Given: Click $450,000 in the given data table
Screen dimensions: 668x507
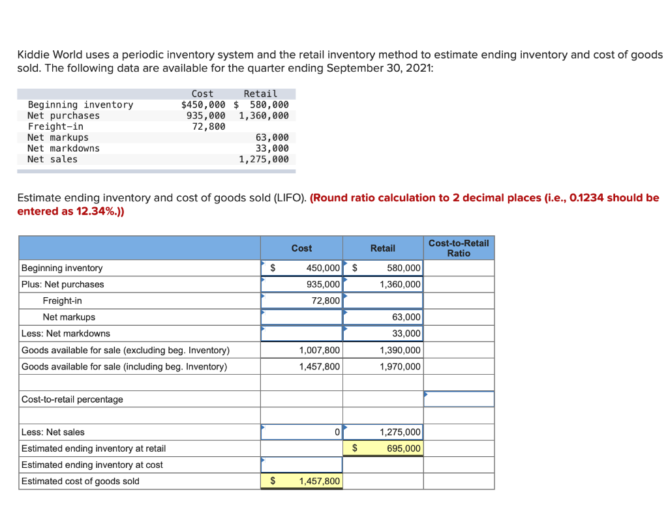Looking at the screenshot, I should click(x=204, y=105).
